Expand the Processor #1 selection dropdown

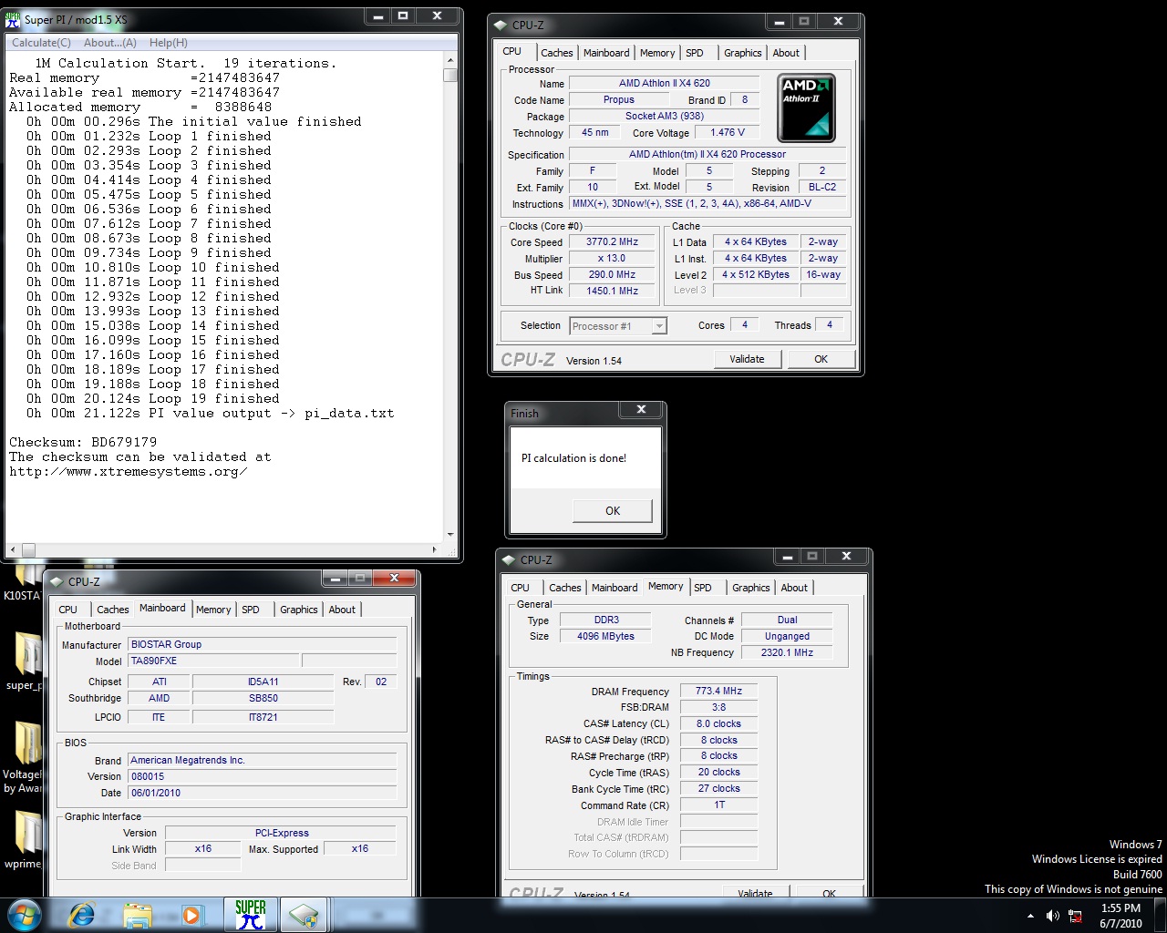point(659,326)
